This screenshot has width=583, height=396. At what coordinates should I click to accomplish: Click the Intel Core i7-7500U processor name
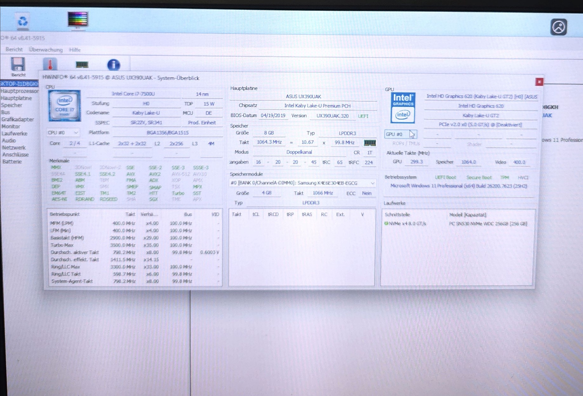(133, 94)
